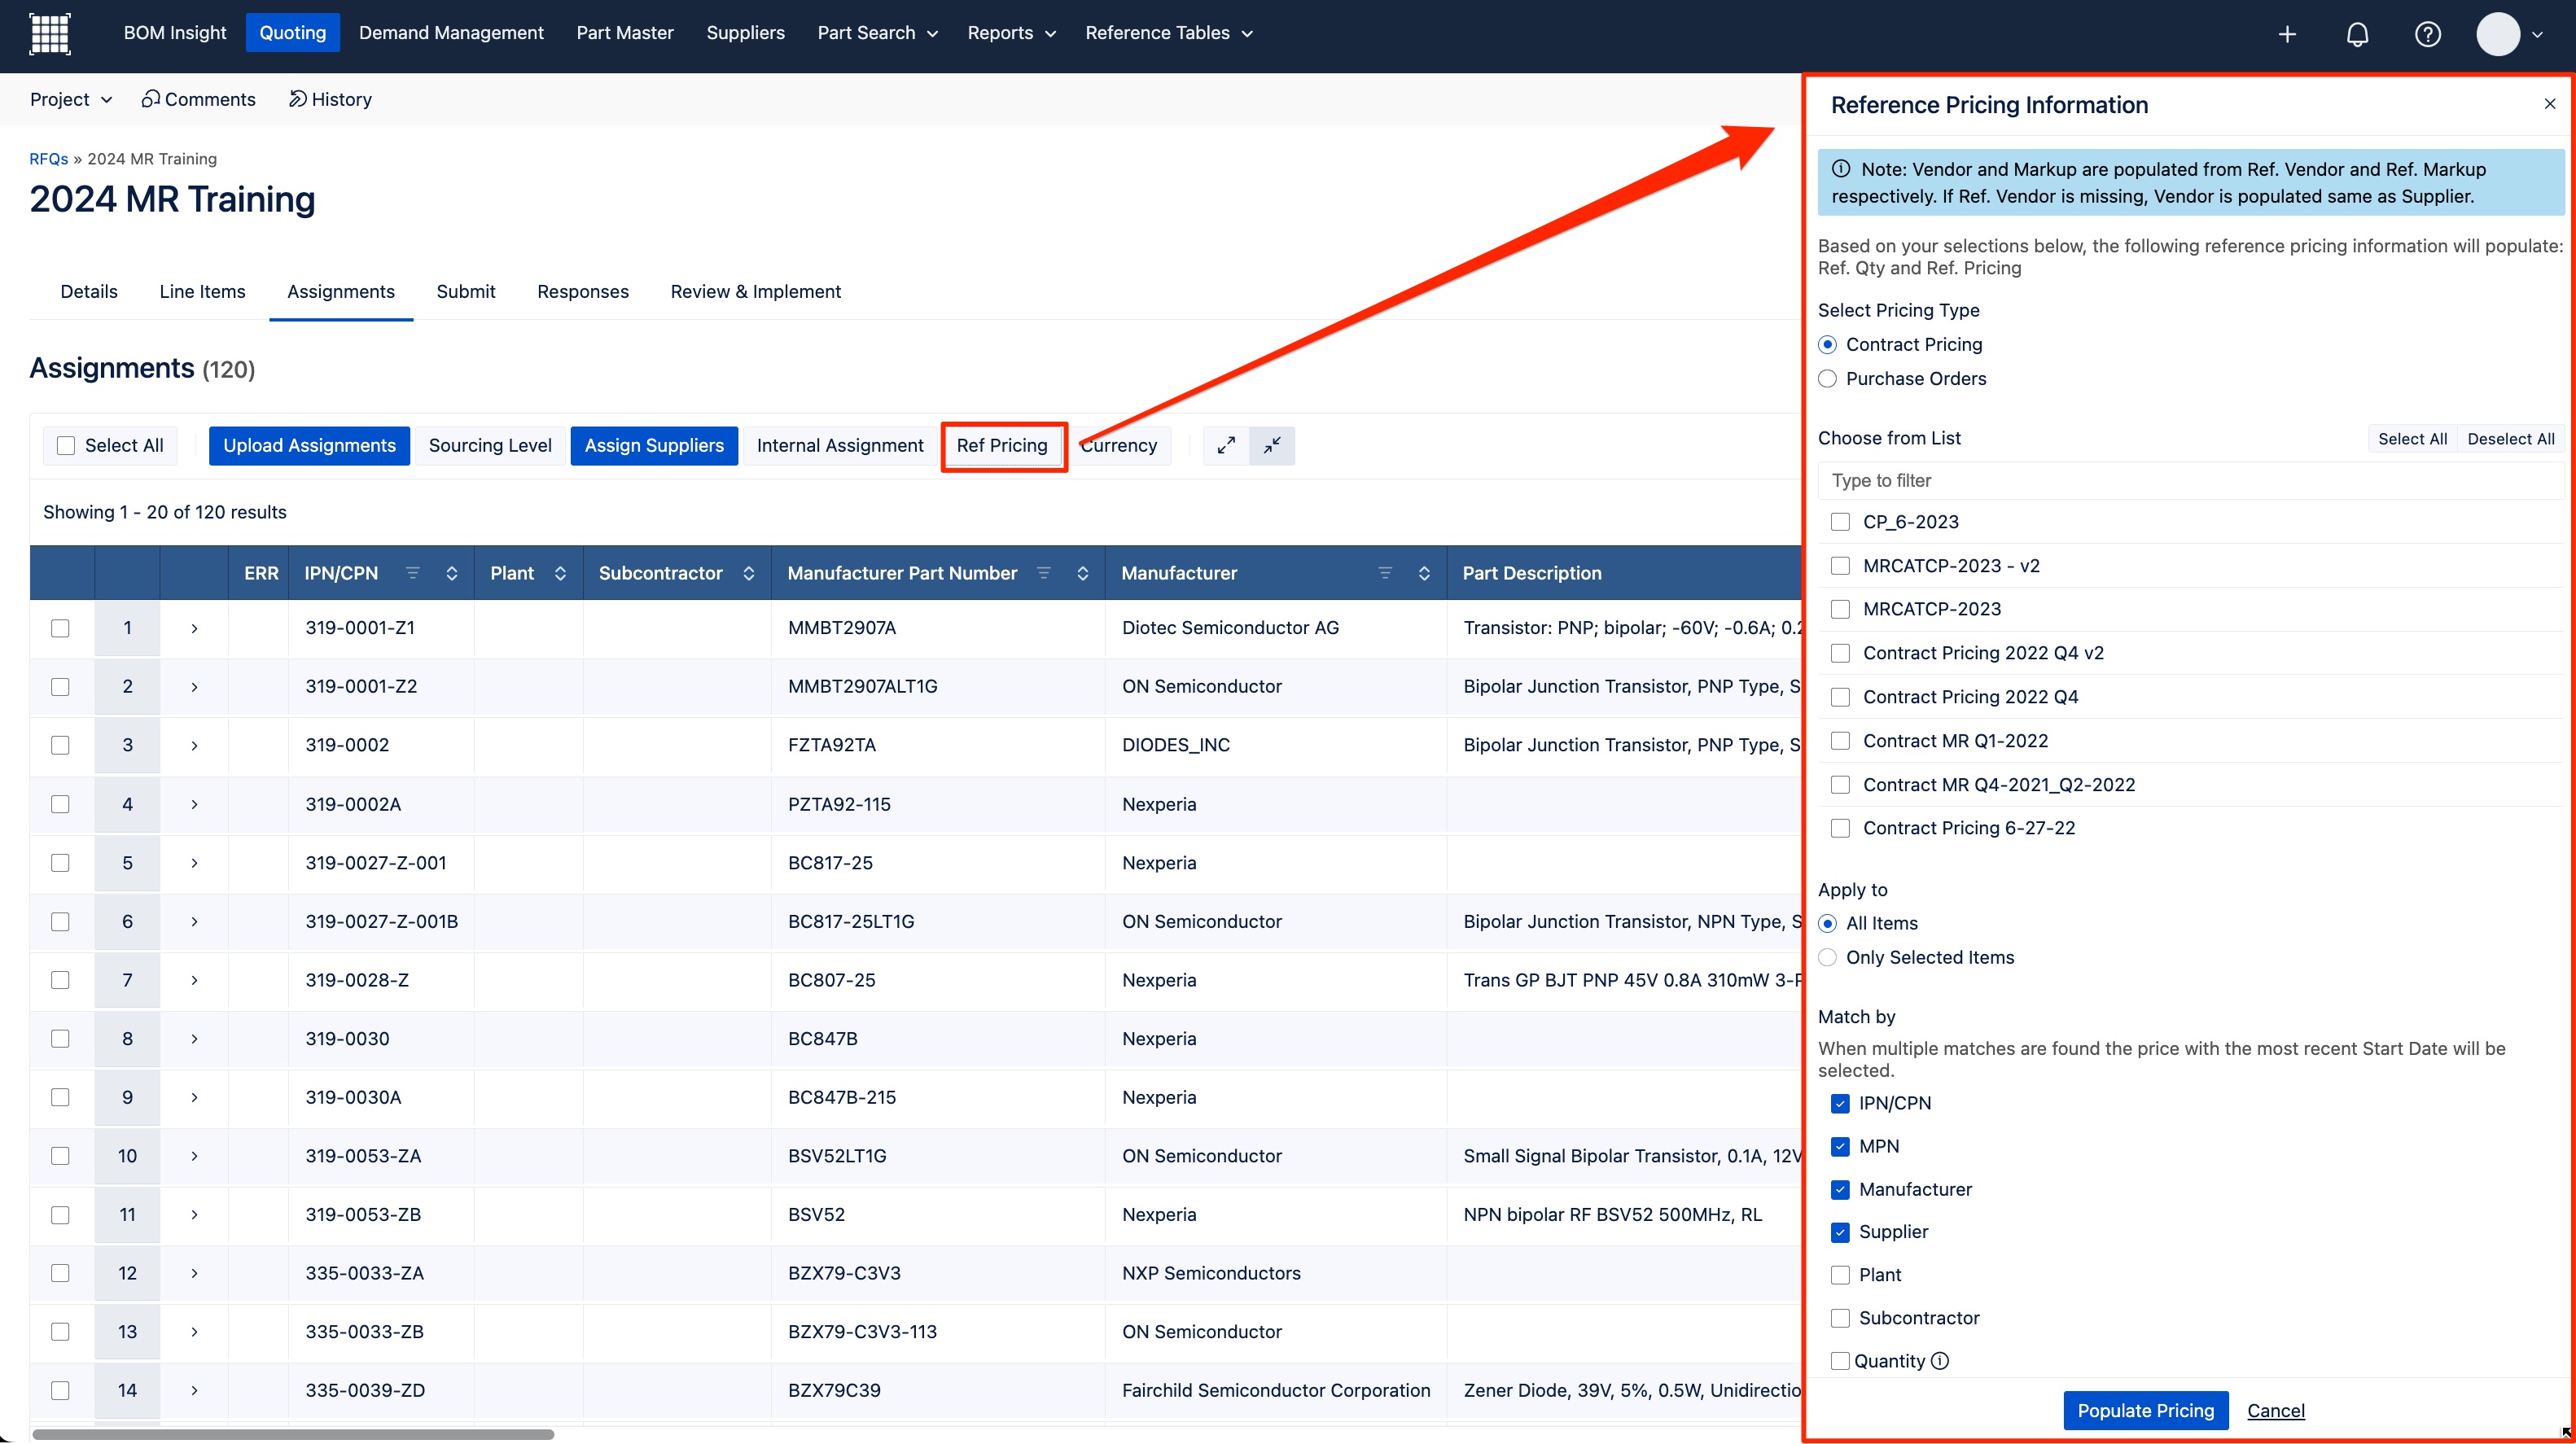Click the Type to filter field
This screenshot has width=2576, height=1444.
click(2190, 481)
